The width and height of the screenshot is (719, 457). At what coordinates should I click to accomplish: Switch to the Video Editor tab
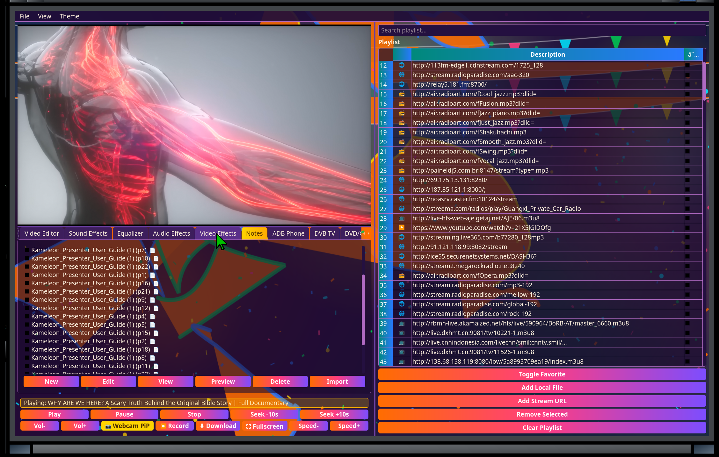tap(41, 233)
